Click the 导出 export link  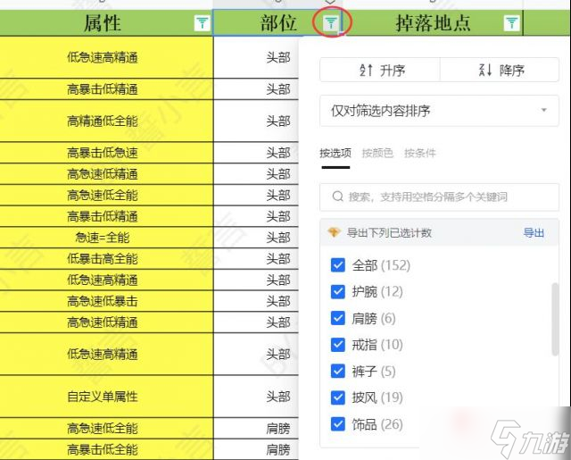click(534, 232)
